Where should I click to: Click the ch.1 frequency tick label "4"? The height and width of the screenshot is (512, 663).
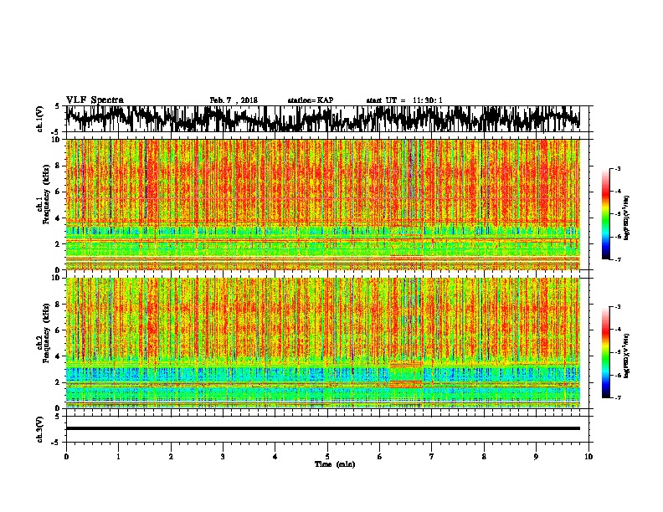pyautogui.click(x=59, y=218)
